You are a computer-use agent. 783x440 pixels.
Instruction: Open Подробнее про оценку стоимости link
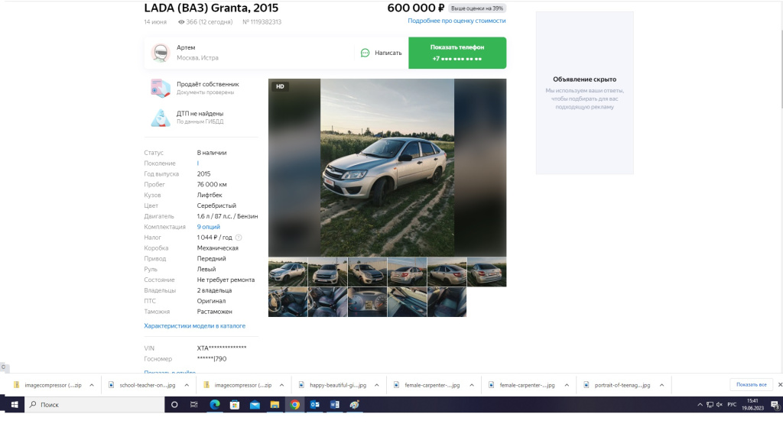click(x=456, y=21)
